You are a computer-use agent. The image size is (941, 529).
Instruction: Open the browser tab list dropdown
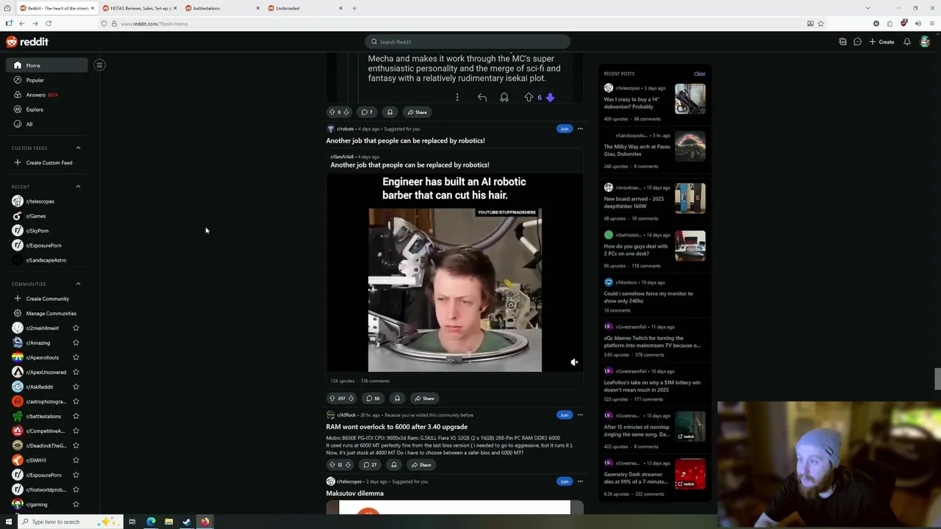pos(868,8)
